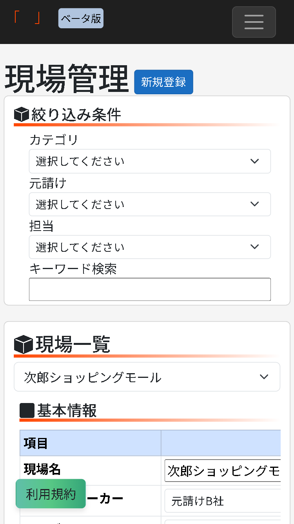Click the ベータ版 badge
Image resolution: width=294 pixels, height=524 pixels.
coord(81,18)
